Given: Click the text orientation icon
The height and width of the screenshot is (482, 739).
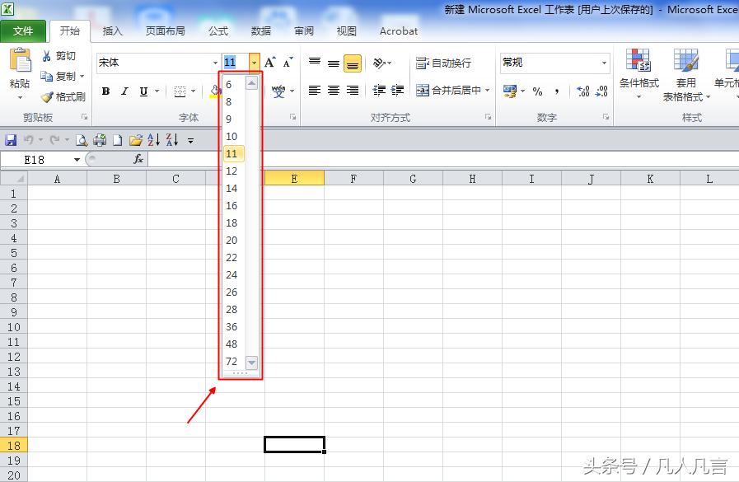Looking at the screenshot, I should pyautogui.click(x=379, y=63).
